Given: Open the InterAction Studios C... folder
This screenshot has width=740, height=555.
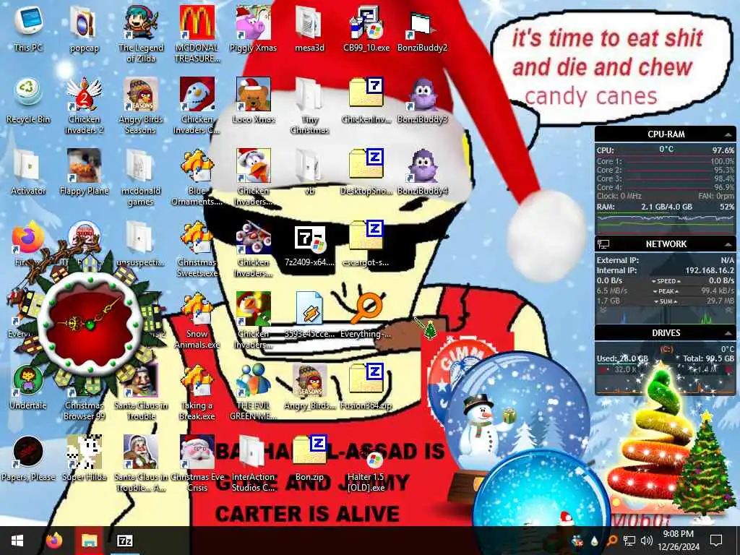Looking at the screenshot, I should [x=254, y=465].
